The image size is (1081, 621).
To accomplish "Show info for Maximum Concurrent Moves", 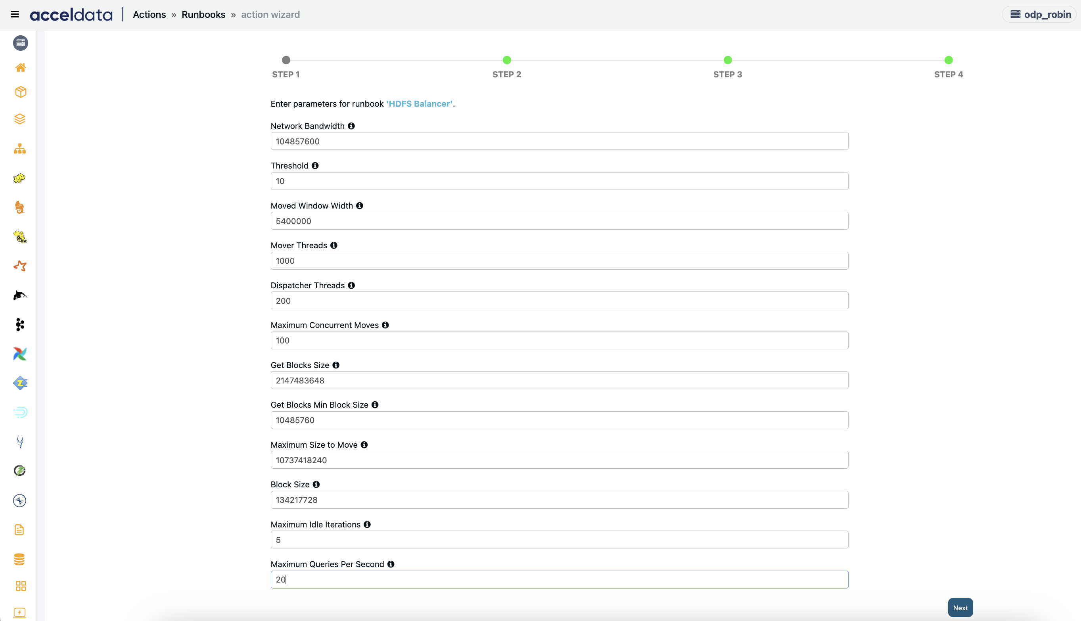I will (x=385, y=325).
